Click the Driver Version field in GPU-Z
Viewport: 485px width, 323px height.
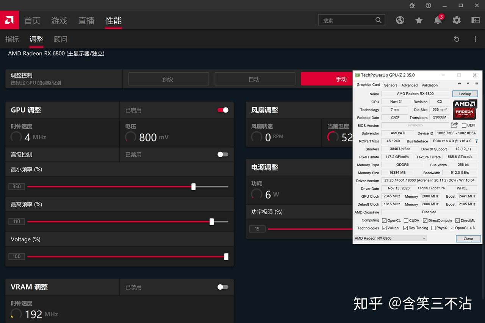[429, 181]
